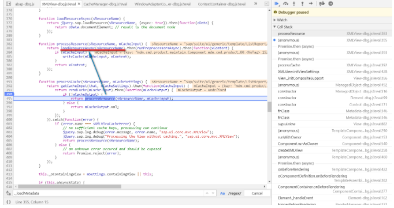Viewport: 394px width, 208px height.
Task: Step out of current function
Action: pyautogui.click(x=302, y=4)
